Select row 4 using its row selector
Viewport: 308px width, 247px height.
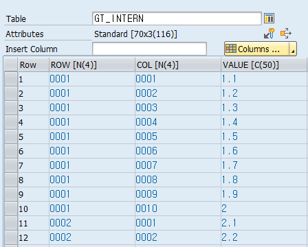click(11, 122)
